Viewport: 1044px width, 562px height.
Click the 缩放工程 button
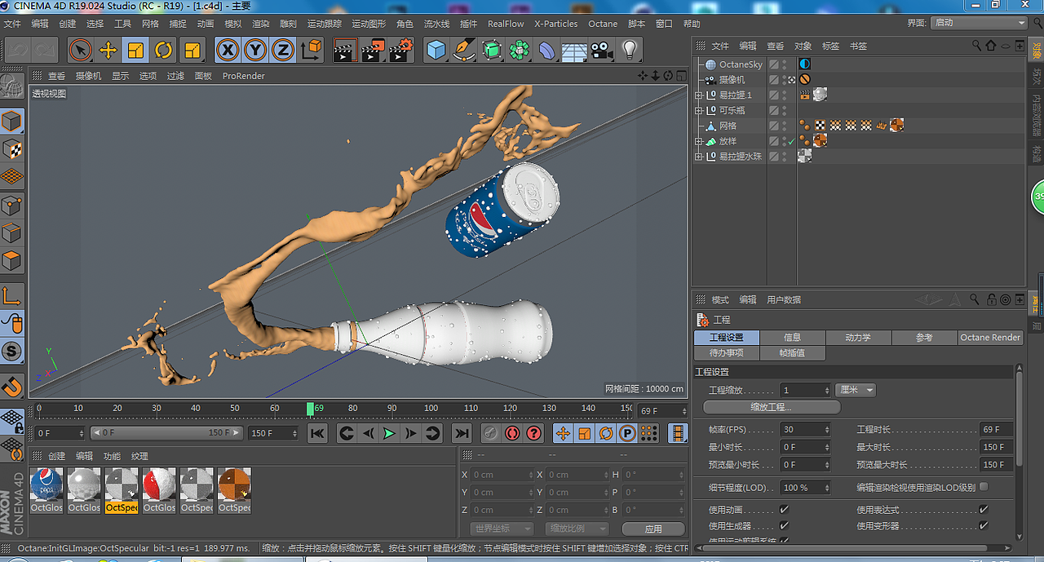[772, 407]
